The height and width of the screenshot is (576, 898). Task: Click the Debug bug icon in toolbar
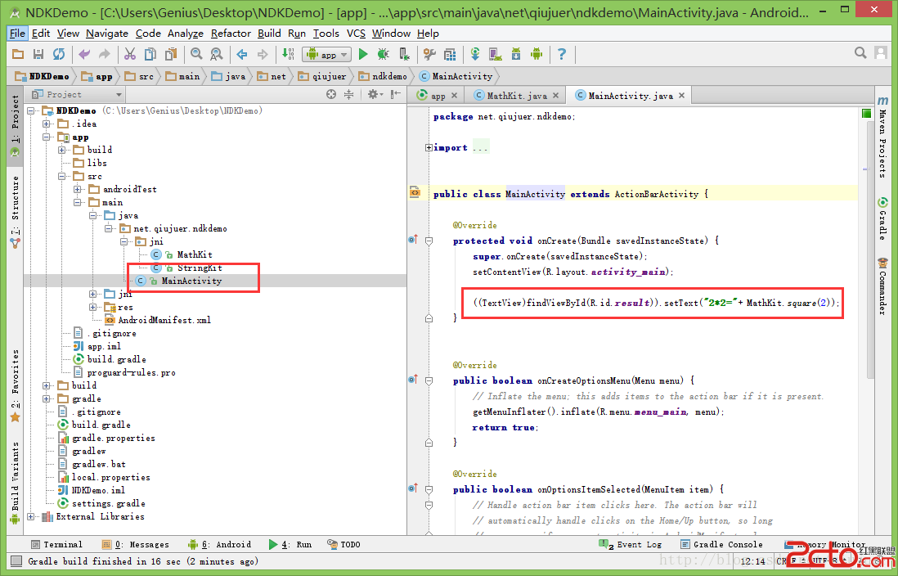click(384, 54)
